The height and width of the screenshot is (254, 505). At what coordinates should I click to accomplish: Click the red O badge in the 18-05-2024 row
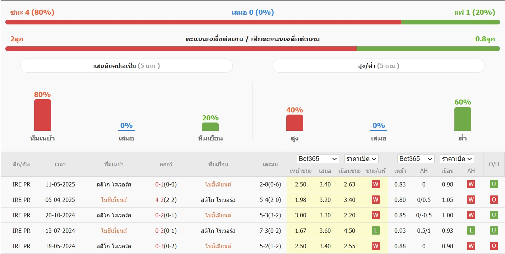tap(494, 246)
